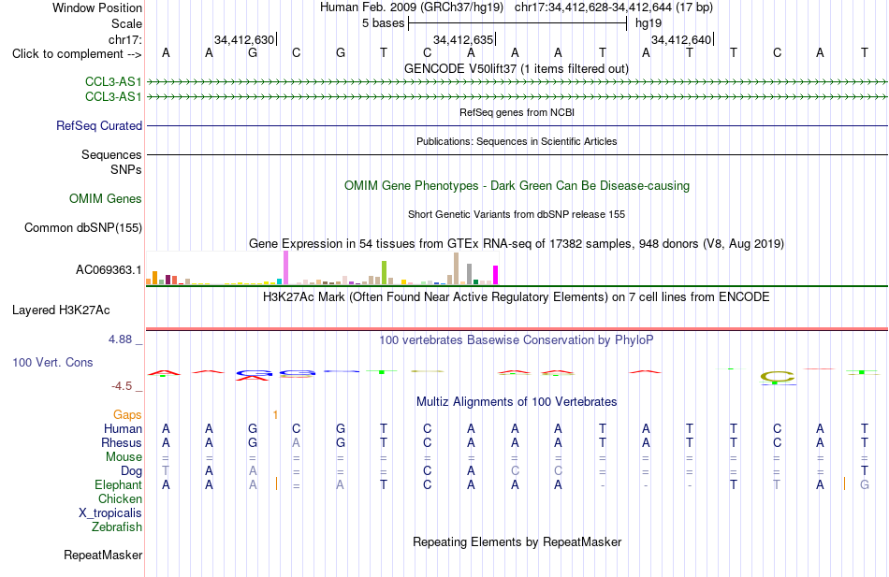Screen dimensions: 889x577
Task: Click the 34,412,630 position marker
Action: 244,39
